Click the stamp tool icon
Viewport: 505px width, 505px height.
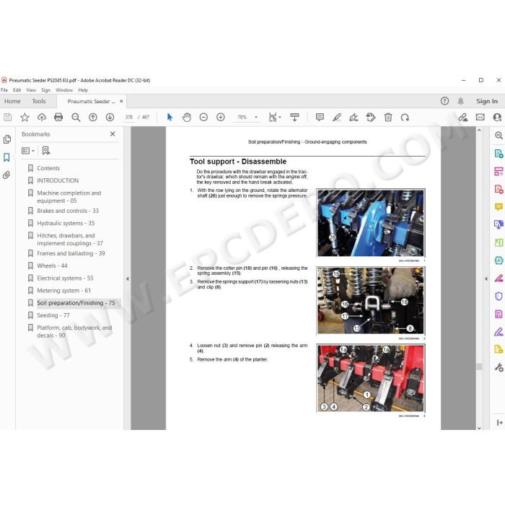point(371,117)
